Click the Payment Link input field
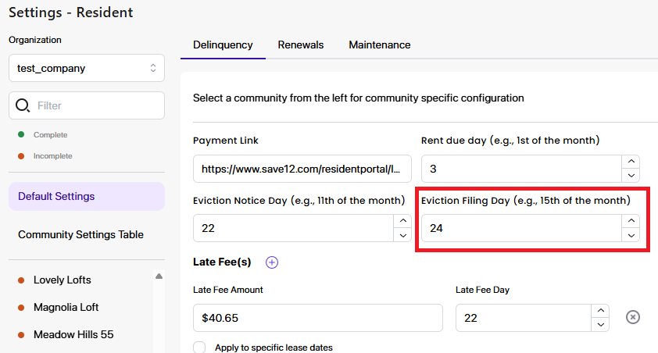Image resolution: width=658 pixels, height=353 pixels. (302, 169)
